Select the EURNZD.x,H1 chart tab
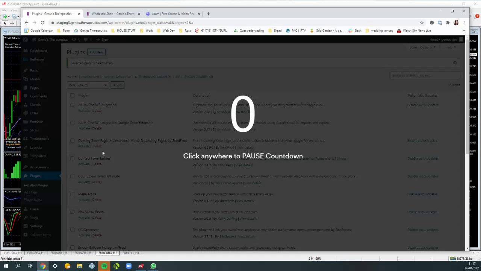 pos(83,253)
